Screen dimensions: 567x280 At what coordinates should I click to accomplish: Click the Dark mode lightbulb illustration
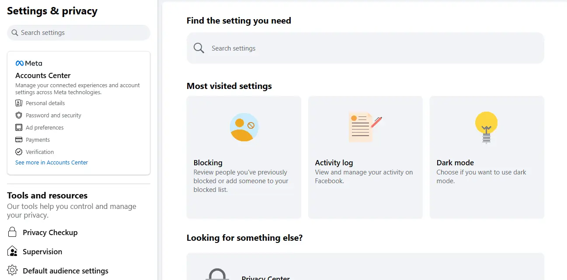click(486, 126)
